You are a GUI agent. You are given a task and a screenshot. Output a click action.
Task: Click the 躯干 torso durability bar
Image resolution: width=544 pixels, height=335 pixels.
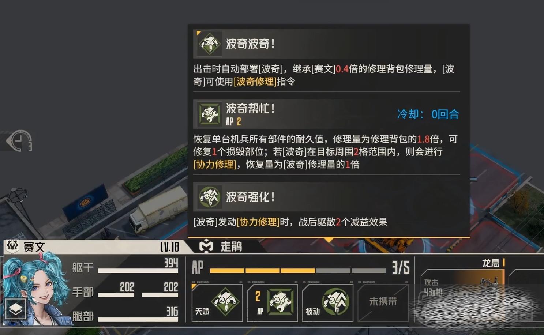(x=138, y=271)
